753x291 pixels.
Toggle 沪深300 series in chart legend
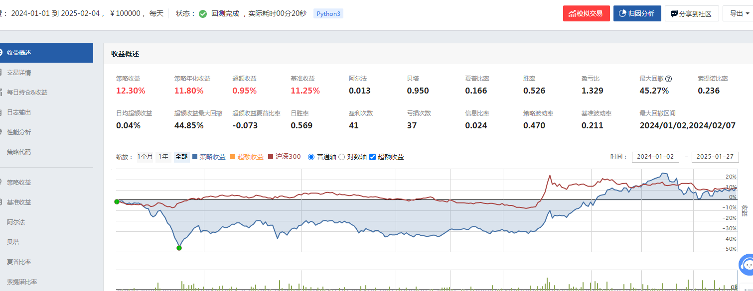pos(285,157)
